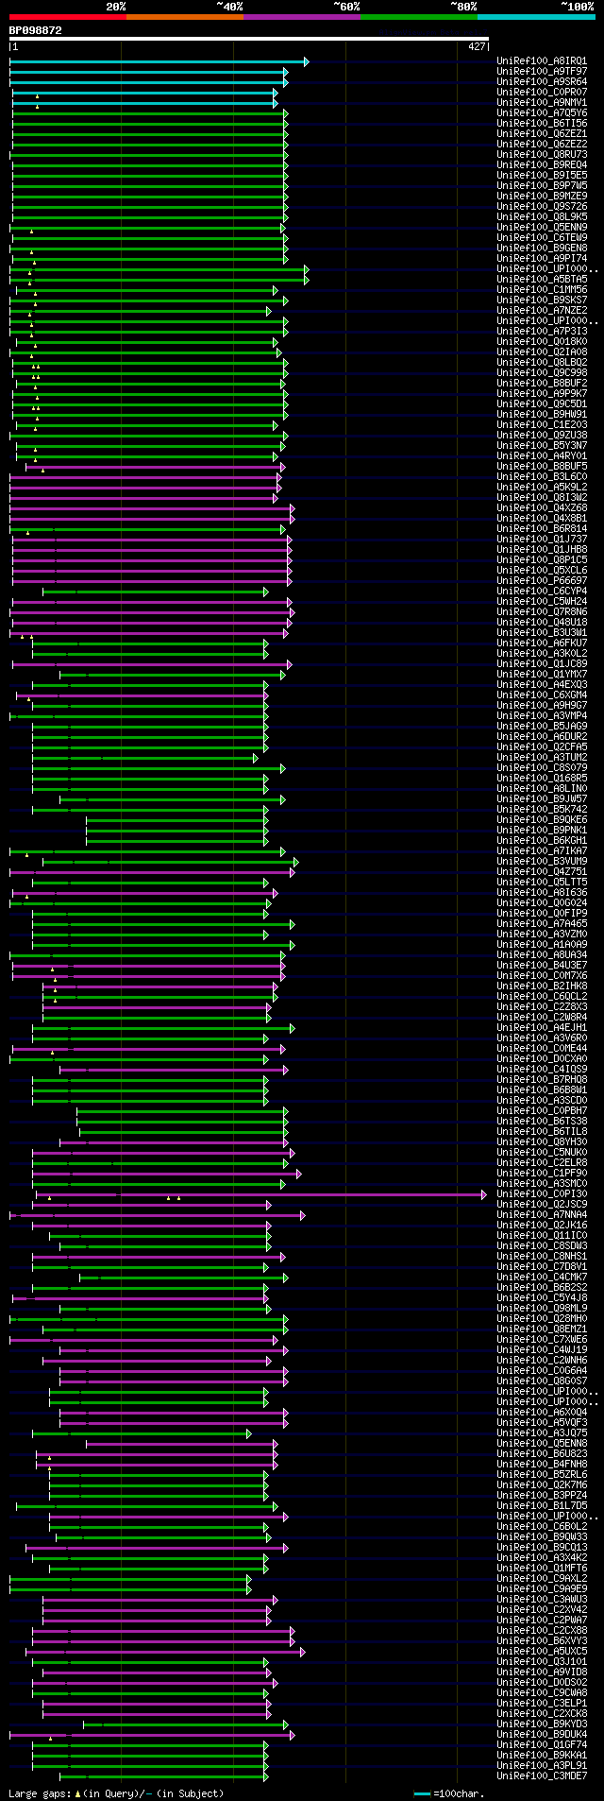This screenshot has height=1801, width=604.
Task: Select hit label UniRef100_P66697
Action: [x=542, y=581]
